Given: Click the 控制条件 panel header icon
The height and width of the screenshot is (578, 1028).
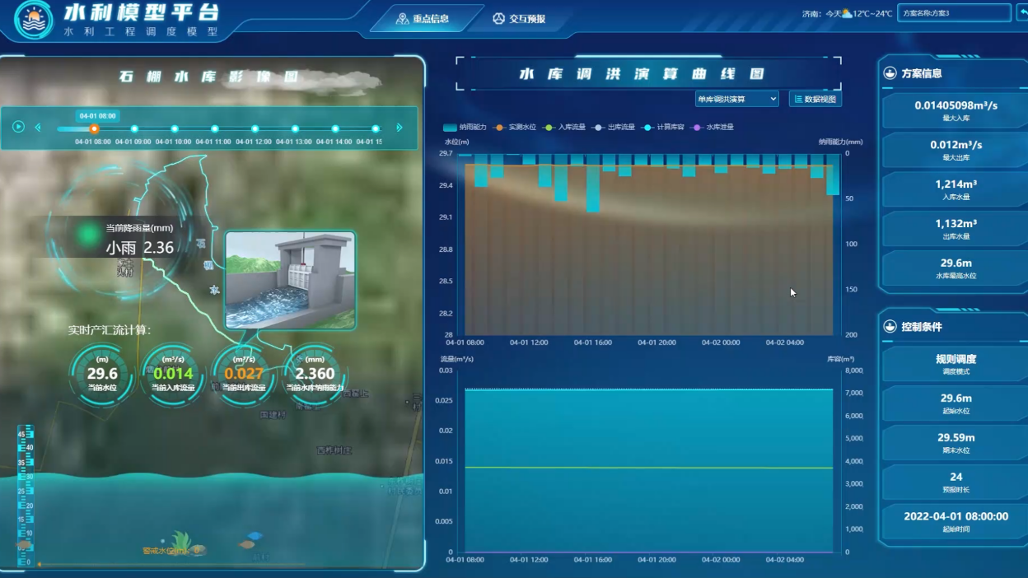Looking at the screenshot, I should click(890, 327).
